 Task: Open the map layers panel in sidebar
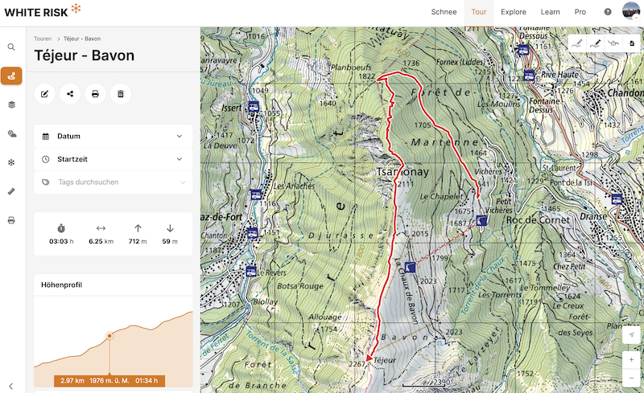[11, 104]
